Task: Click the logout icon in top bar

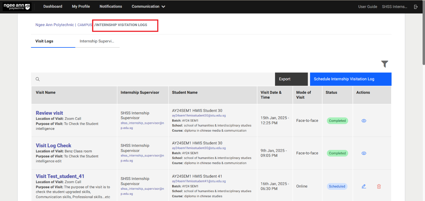Action: pos(416,7)
